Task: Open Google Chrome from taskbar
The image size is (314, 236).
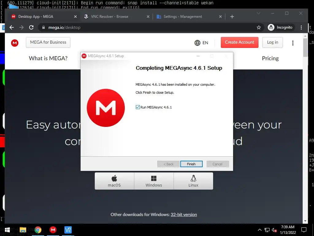Action: 38,230
